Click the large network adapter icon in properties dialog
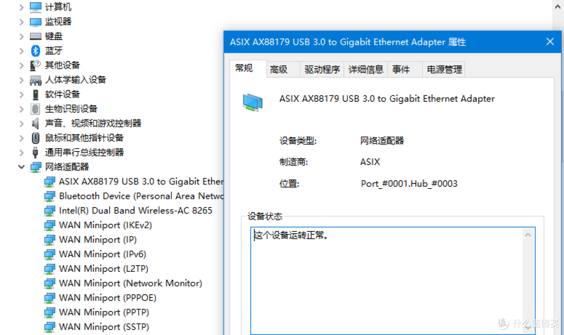This screenshot has width=564, height=335. [x=253, y=102]
